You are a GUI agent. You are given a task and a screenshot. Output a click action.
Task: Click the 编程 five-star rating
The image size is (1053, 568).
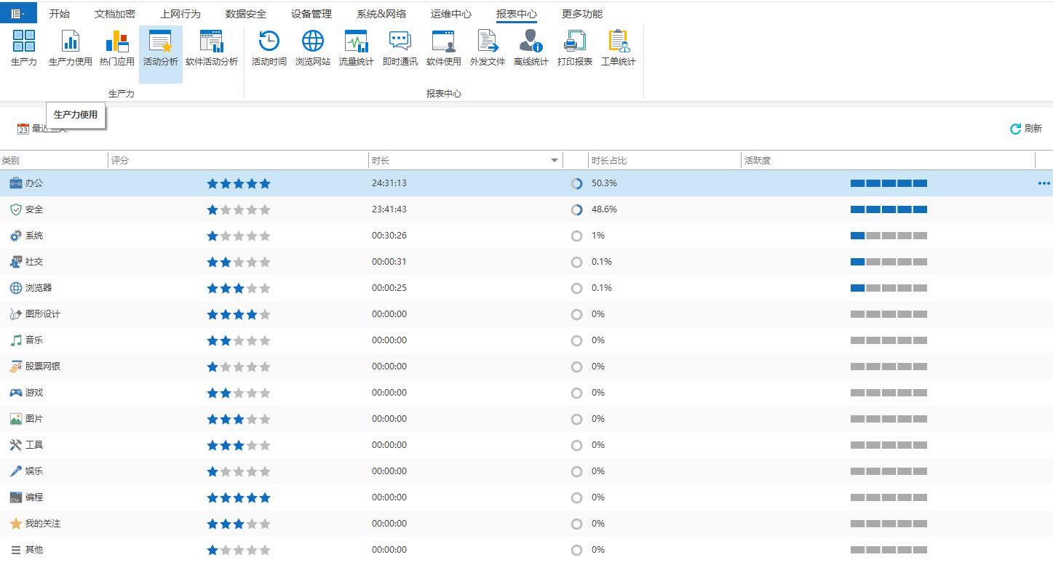click(239, 498)
